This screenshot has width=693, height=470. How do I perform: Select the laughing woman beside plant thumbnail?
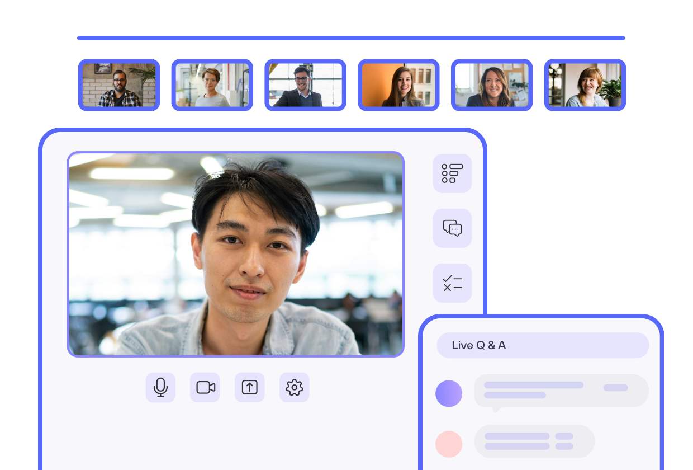click(x=585, y=85)
